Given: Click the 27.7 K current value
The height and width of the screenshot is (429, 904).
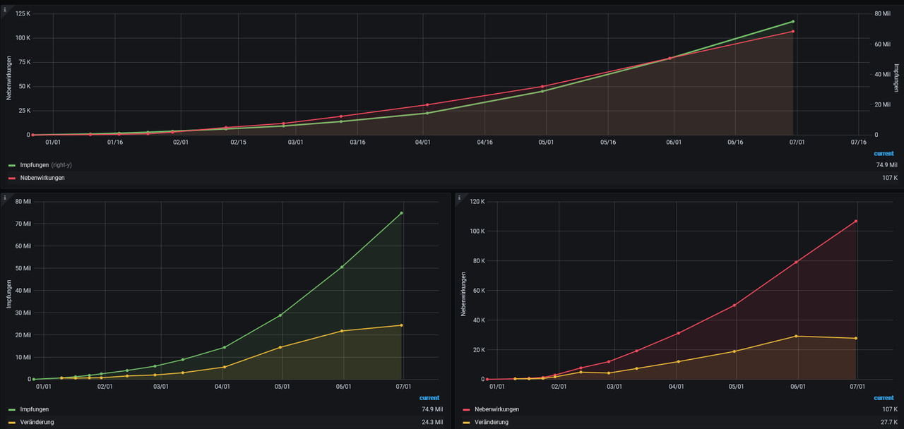Looking at the screenshot, I should pyautogui.click(x=888, y=422).
